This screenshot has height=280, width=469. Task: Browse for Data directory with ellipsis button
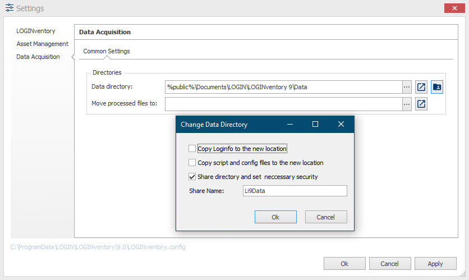coord(407,87)
